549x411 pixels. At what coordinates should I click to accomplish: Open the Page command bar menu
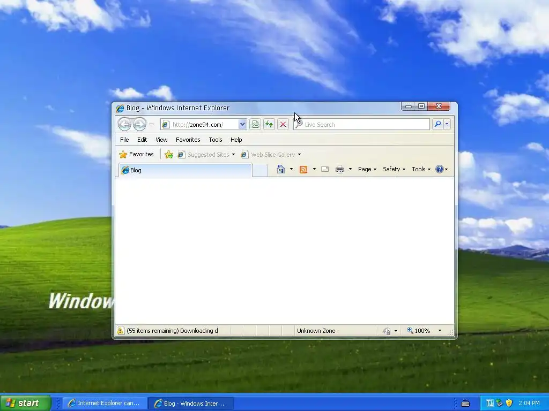click(367, 169)
